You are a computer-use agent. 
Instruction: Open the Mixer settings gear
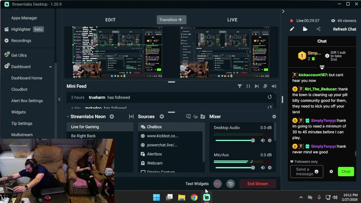click(274, 116)
